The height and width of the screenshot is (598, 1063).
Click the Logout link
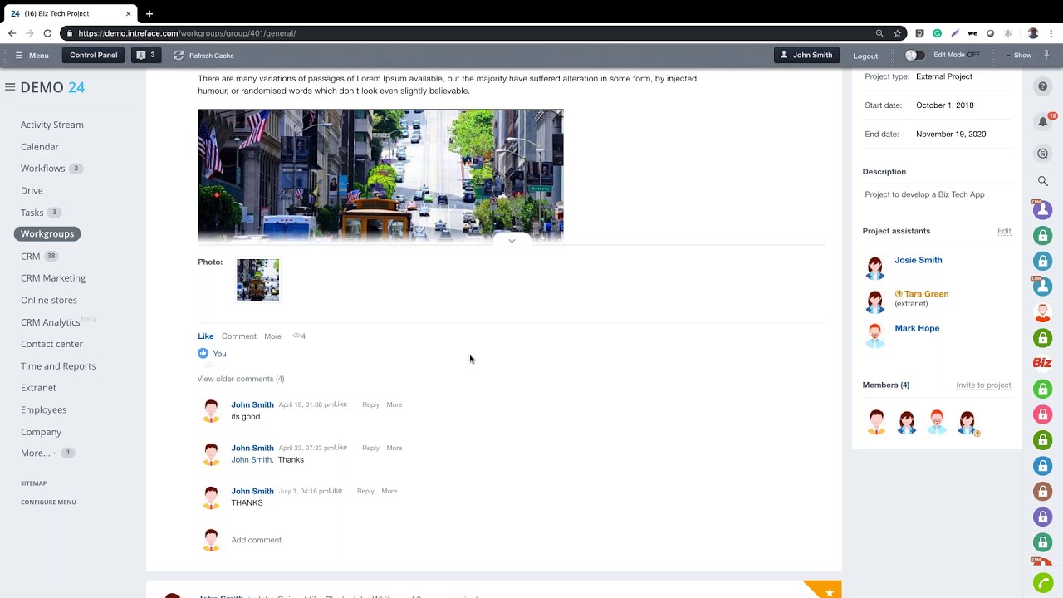865,56
